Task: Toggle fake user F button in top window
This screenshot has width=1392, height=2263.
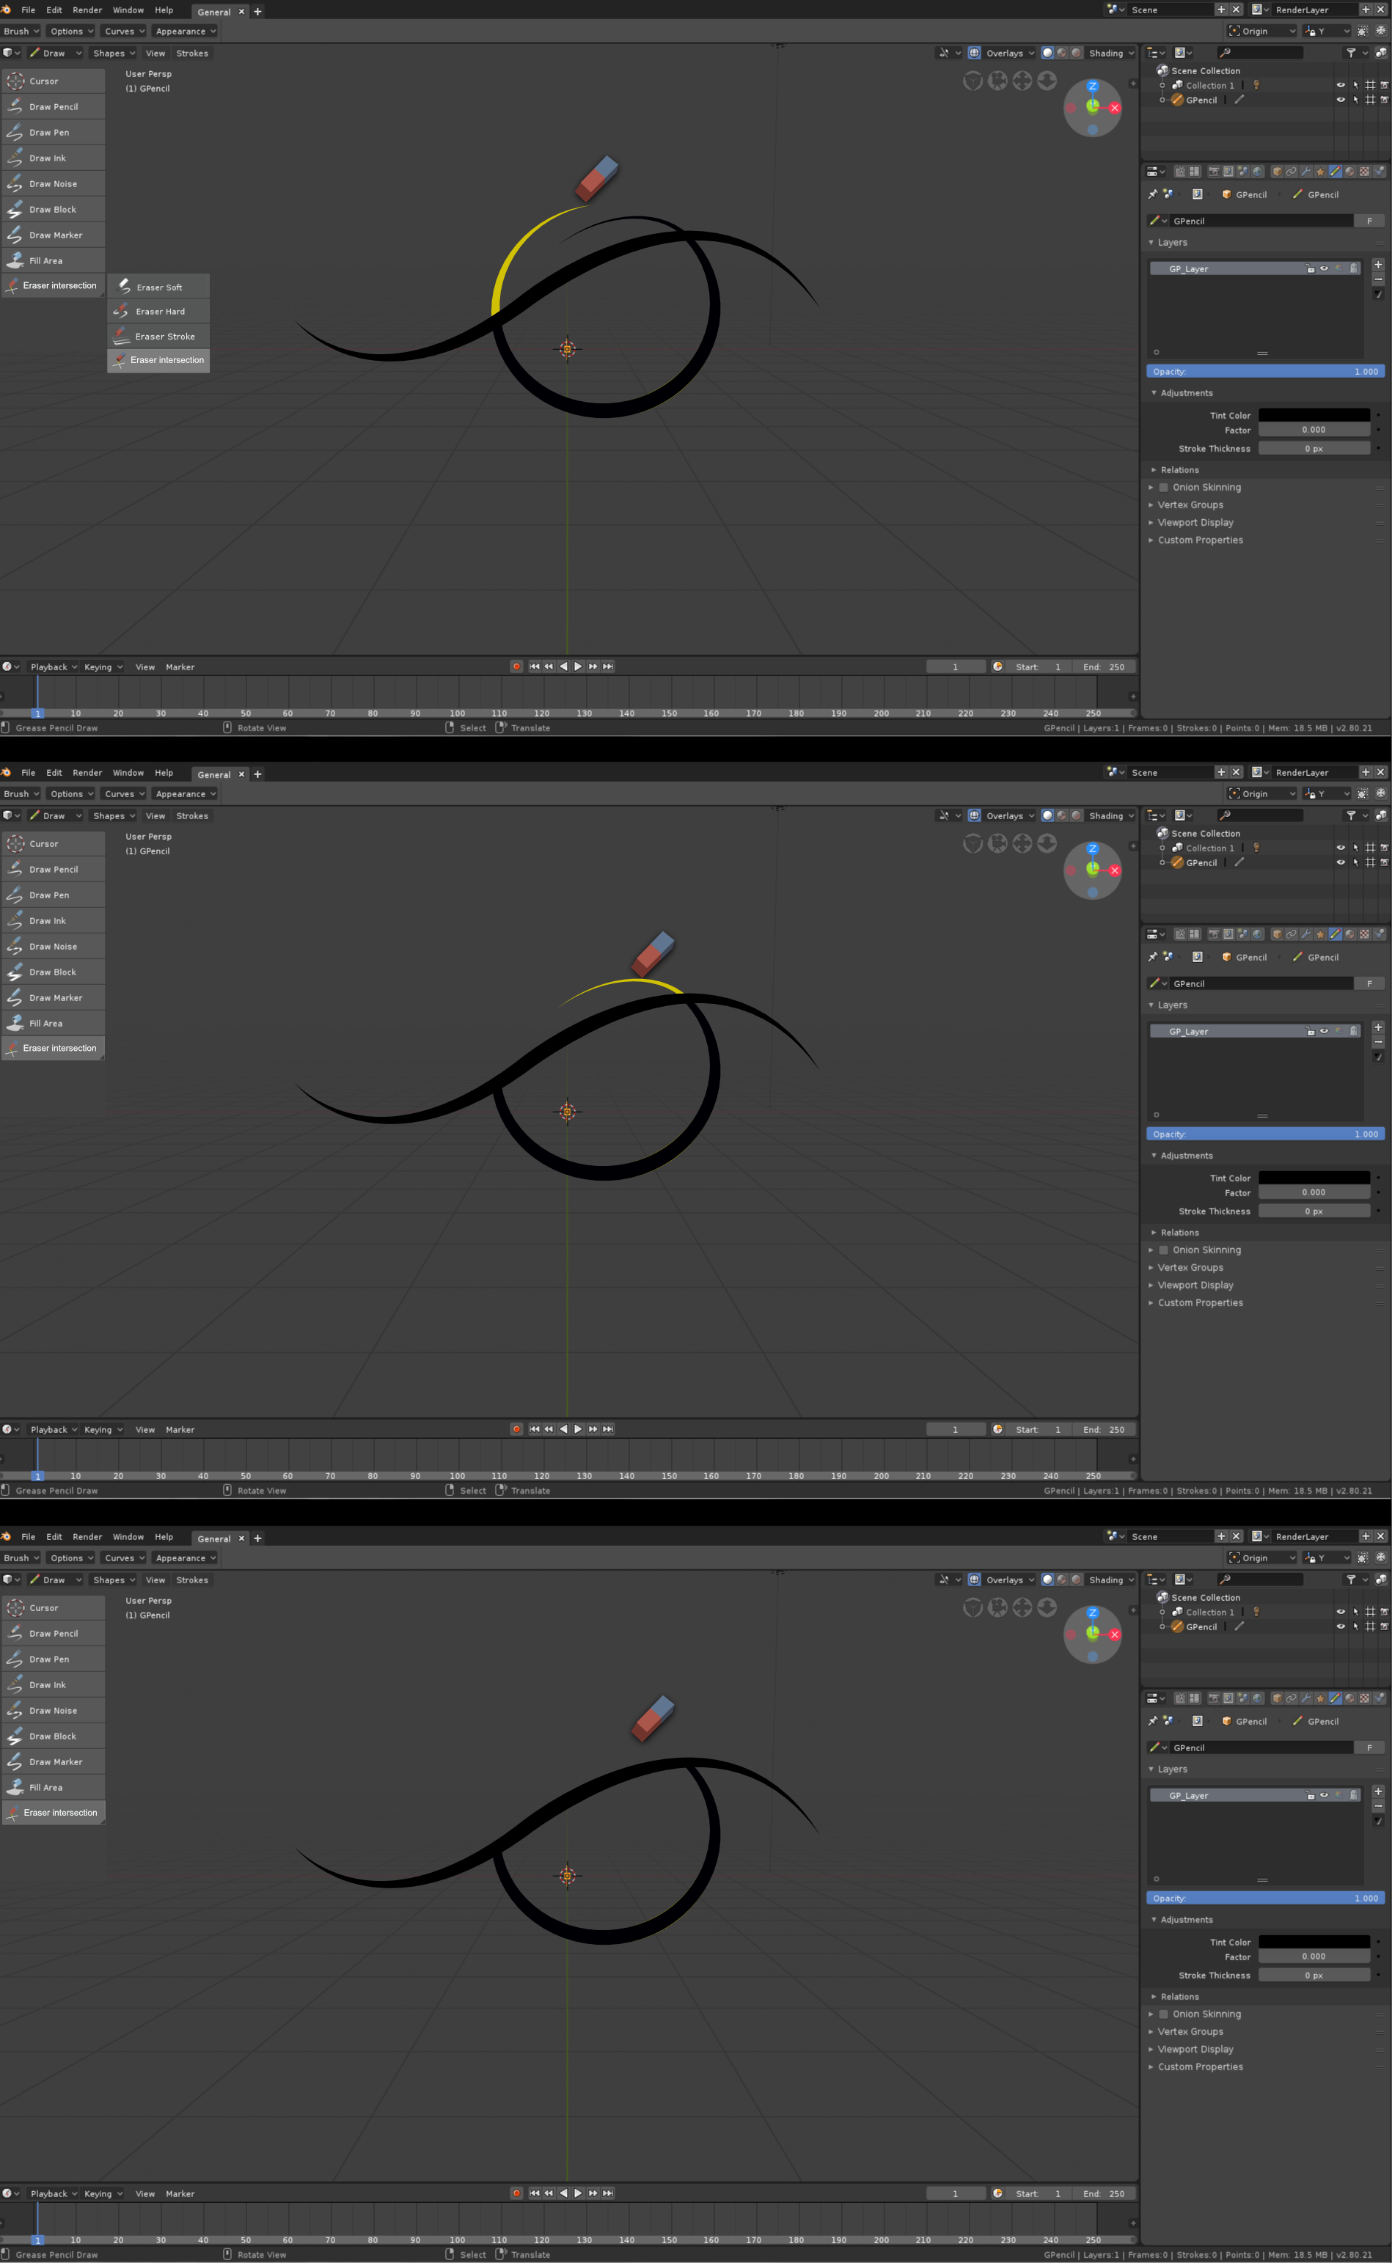Action: 1369,221
